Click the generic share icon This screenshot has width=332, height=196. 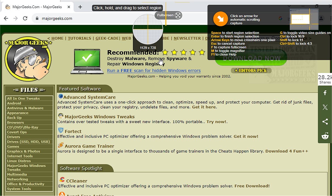(x=325, y=122)
